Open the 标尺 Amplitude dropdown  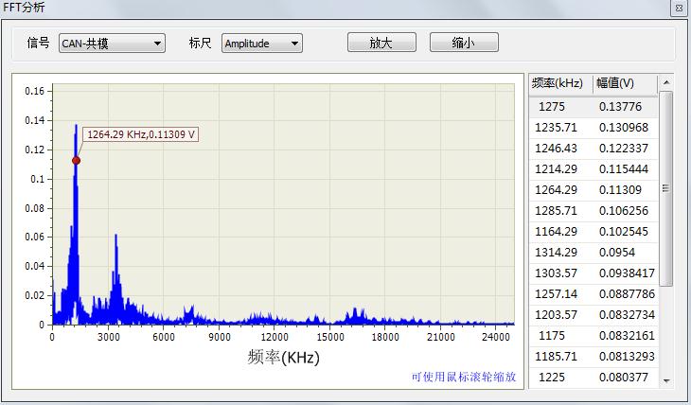tap(262, 44)
